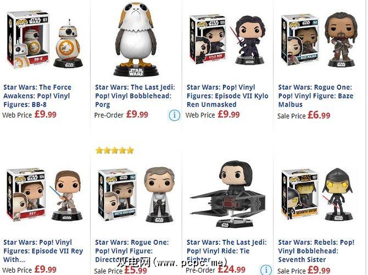Click the 'Episode VII Rey With...' title link
Screen dimensions: 368x275
tap(43, 251)
